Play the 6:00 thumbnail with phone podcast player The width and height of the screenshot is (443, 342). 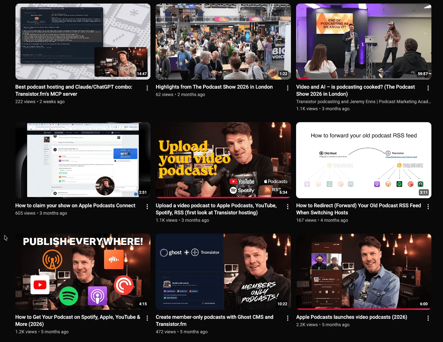point(364,272)
